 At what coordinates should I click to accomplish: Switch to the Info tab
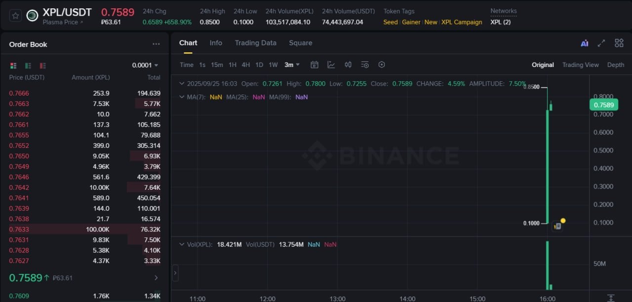point(216,43)
